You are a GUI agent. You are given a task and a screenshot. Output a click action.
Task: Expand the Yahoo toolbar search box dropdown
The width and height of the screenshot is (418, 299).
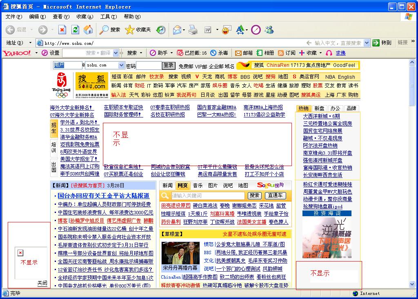pos(116,53)
